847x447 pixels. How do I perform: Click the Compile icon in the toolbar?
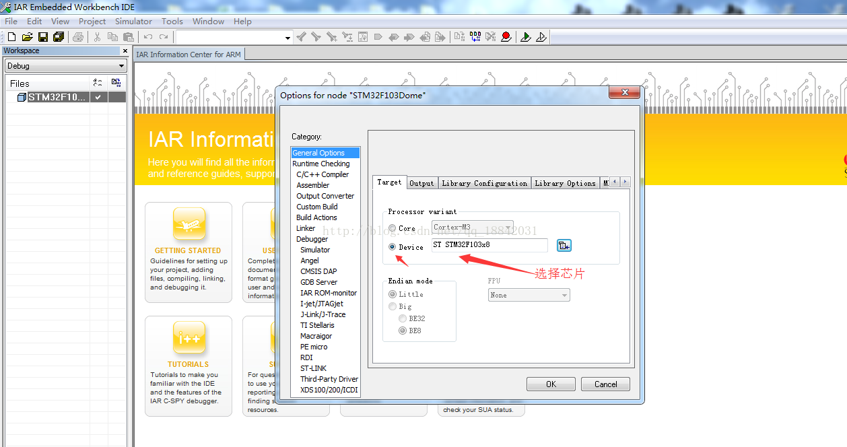(459, 37)
